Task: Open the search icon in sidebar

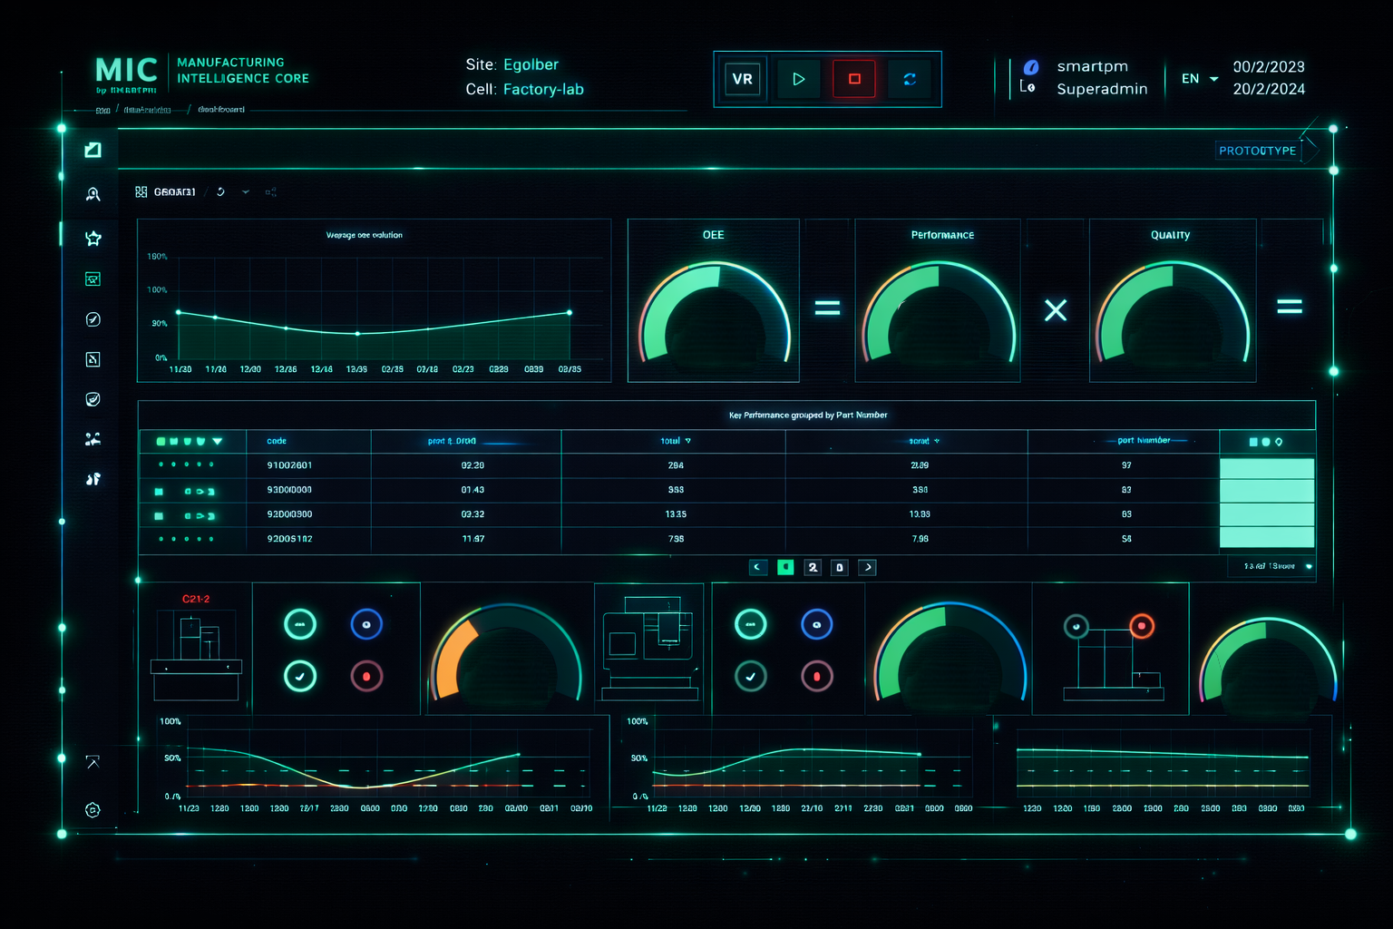Action: coord(93,194)
